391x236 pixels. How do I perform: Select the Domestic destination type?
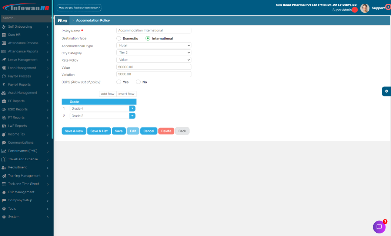119,38
